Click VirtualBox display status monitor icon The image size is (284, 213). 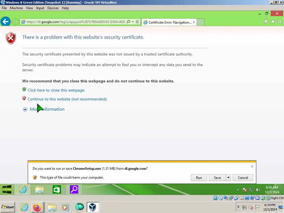pyautogui.click(x=247, y=198)
